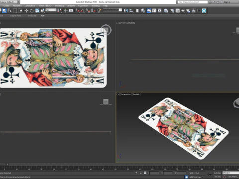This screenshot has width=239, height=179.
Task: Click the Render Production teapot icon
Action: pos(183,10)
